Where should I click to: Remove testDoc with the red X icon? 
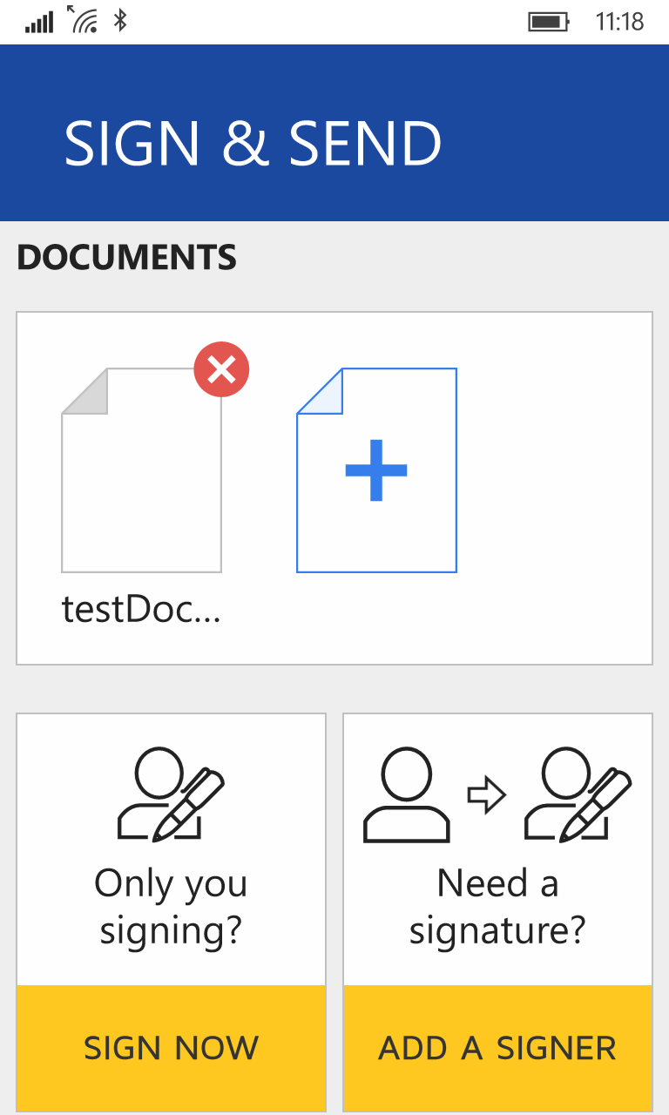[221, 370]
